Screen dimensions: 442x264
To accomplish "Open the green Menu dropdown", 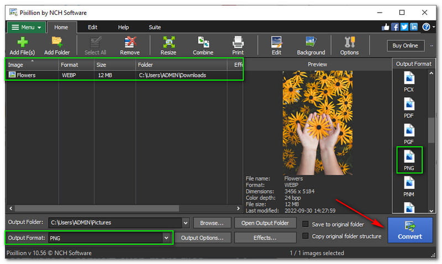I will [x=26, y=27].
